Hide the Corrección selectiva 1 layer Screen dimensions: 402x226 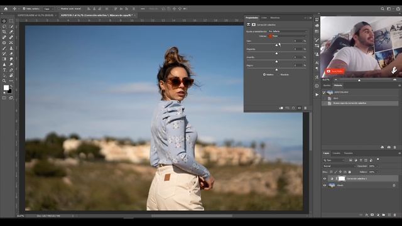pyautogui.click(x=325, y=178)
